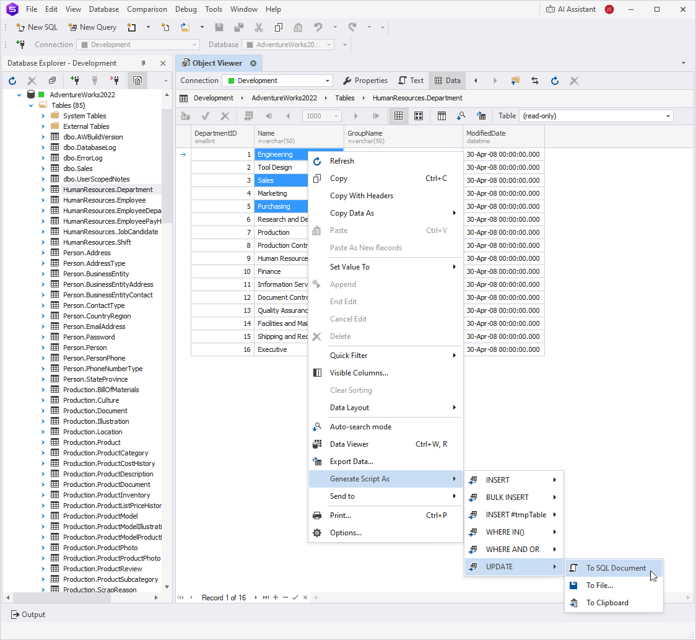Screen dimensions: 696x640
Task: Switch data grid to card view layout
Action: coord(419,116)
